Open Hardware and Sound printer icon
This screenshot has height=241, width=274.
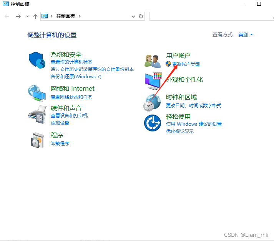(x=37, y=115)
